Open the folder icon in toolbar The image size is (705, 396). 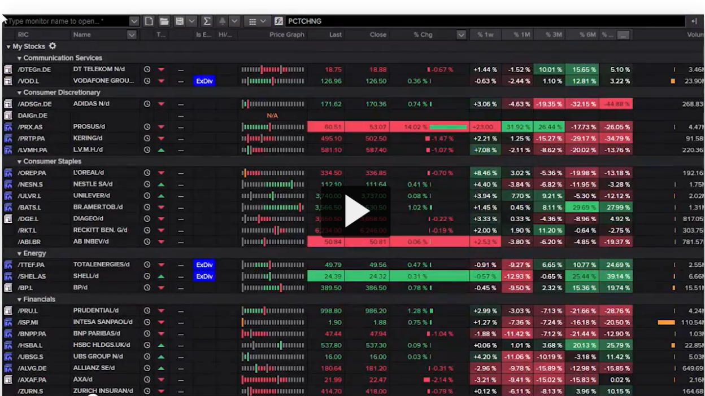[x=164, y=21]
